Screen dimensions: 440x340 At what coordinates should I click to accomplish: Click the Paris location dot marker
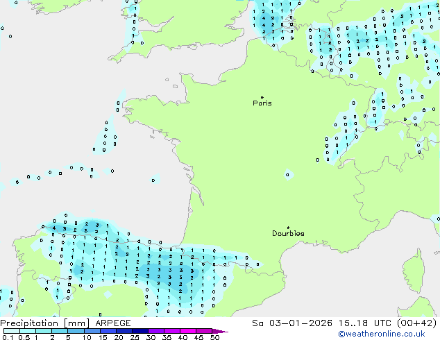262,97
